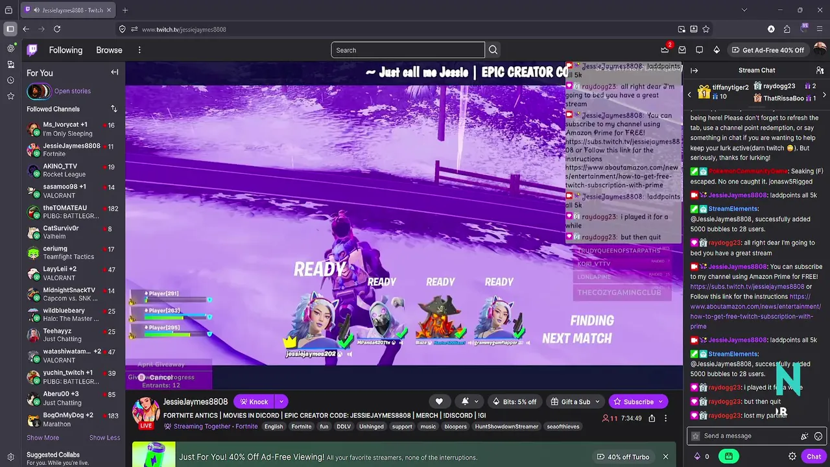Click the browser address bar URL

point(184,29)
